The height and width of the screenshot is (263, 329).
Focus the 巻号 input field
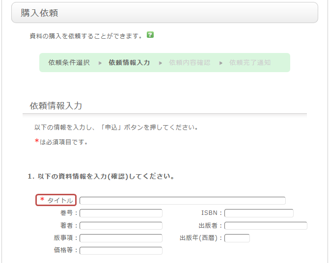pyautogui.click(x=121, y=213)
